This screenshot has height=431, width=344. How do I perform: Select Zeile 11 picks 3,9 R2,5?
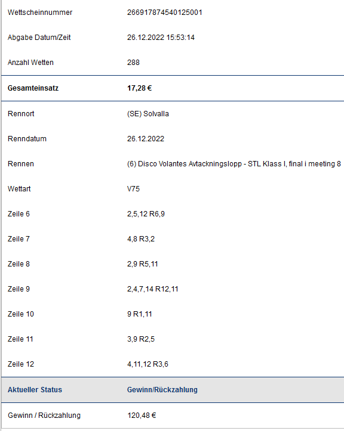(x=141, y=339)
